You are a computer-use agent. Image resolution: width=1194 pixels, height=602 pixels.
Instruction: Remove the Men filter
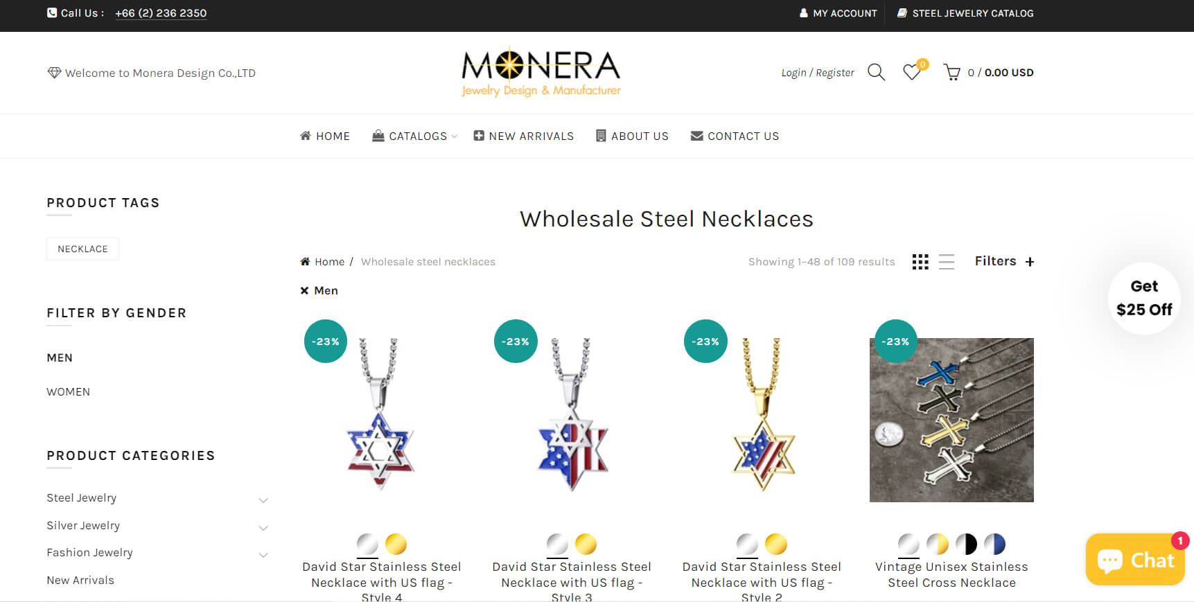[x=319, y=291]
